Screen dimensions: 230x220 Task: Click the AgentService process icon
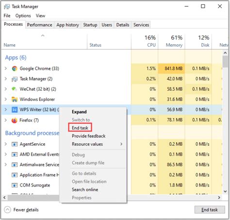point(15,144)
